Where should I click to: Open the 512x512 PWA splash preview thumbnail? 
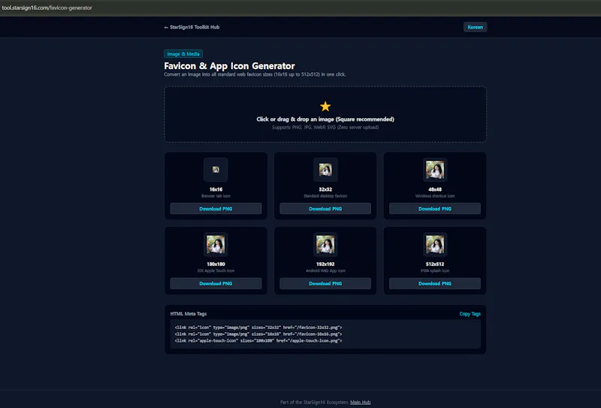click(435, 244)
